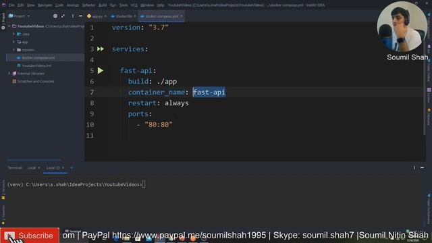The height and width of the screenshot is (243, 432).
Task: Open the Tools menu
Action: (x=124, y=5)
